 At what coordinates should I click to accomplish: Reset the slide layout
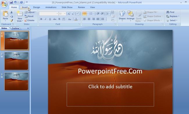coord(29,16)
